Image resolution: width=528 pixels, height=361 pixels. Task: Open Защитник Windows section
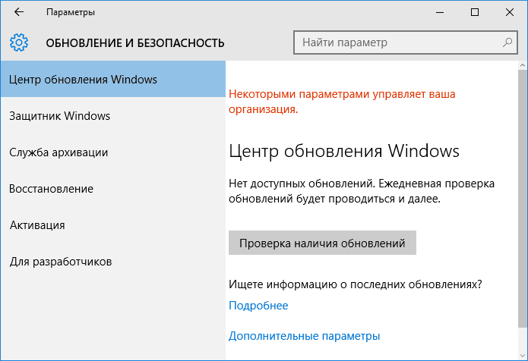pos(60,116)
